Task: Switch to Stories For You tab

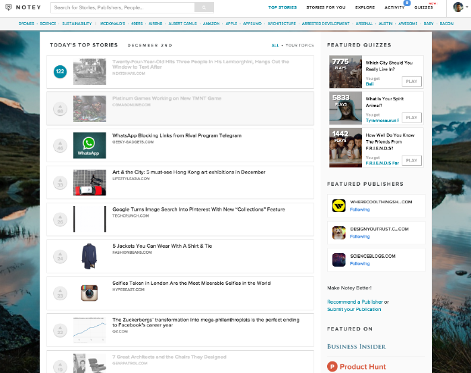Action: (326, 7)
